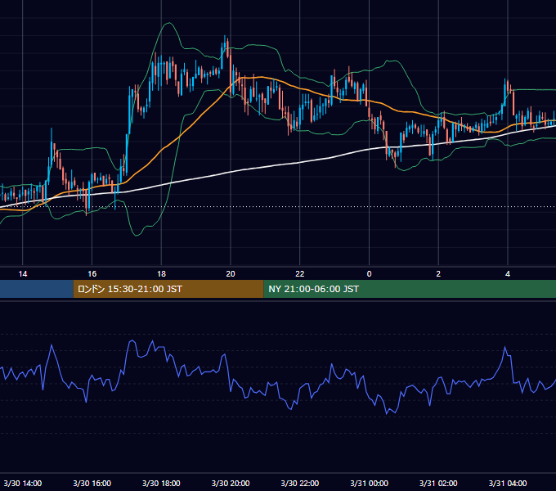Click the 16 hour axis label
Screen dimensions: 556x491
[x=92, y=274]
